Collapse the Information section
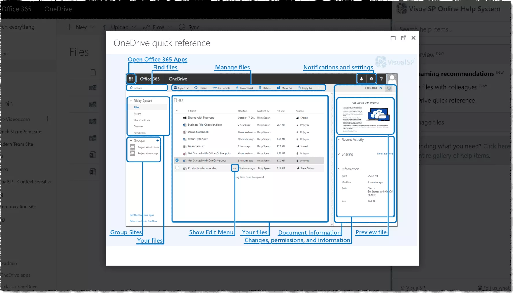The width and height of the screenshot is (516, 296). pyautogui.click(x=339, y=169)
